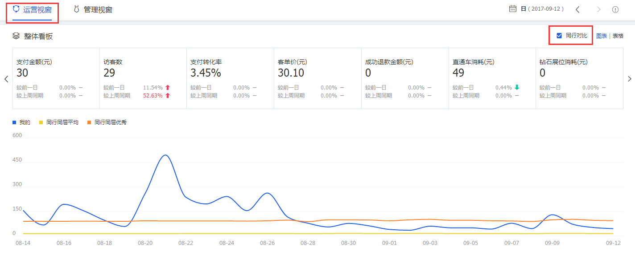Go to previous day with left chevron
The height and width of the screenshot is (256, 635).
click(577, 9)
